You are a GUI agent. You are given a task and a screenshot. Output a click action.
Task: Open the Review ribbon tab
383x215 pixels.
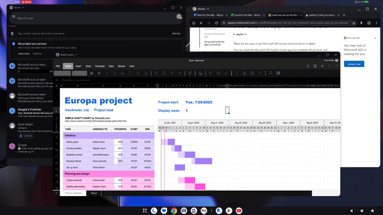click(121, 66)
